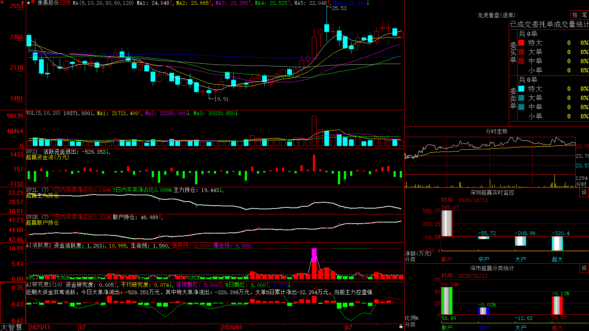
Task: Click the dark red 大单 buy order swatch
Action: point(521,52)
